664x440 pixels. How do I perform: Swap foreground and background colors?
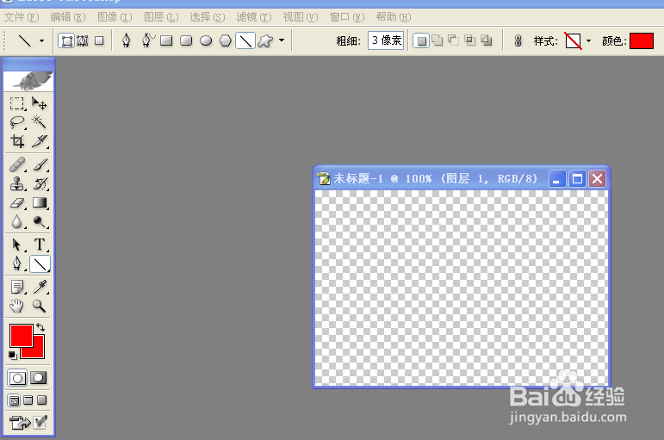40,327
